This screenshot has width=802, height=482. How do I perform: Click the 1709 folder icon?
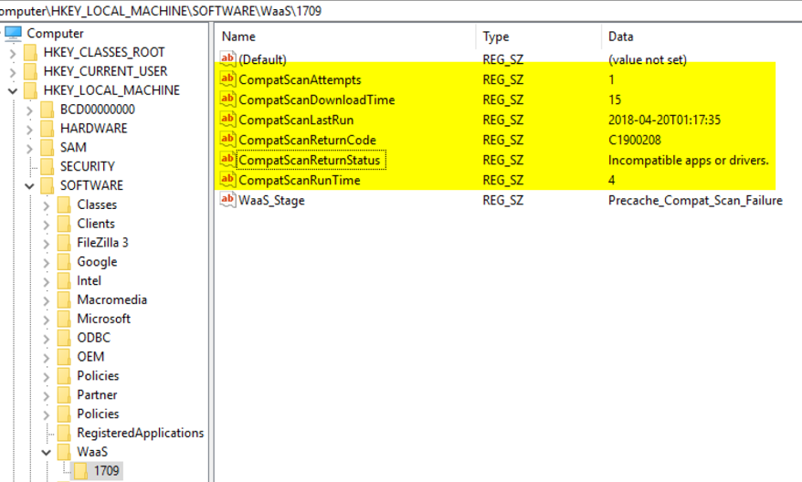[x=81, y=471]
